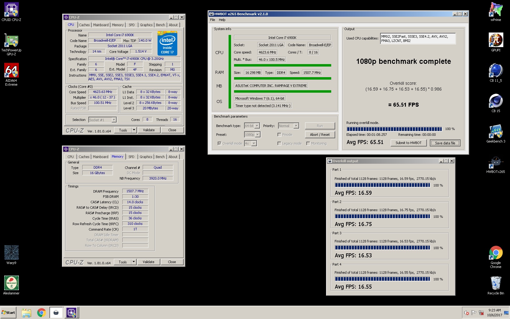Viewport: 510px width, 319px height.
Task: Switch to Mainboard tab in top CPU-Z
Action: click(x=101, y=25)
